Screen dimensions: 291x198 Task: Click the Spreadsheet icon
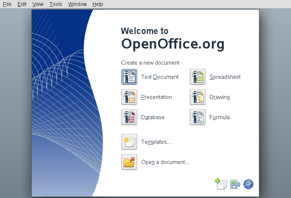coord(198,77)
